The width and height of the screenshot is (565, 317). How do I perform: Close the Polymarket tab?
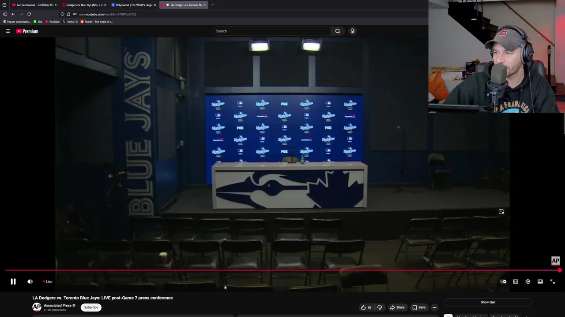pos(155,5)
